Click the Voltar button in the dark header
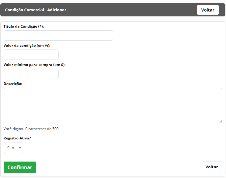Image resolution: width=226 pixels, height=178 pixels. click(208, 10)
